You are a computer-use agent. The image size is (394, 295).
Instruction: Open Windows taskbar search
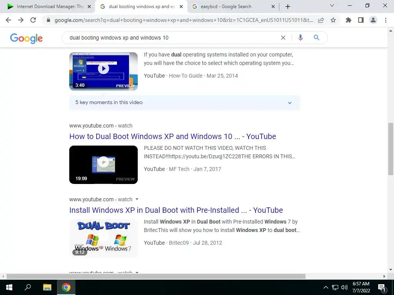coord(28,287)
